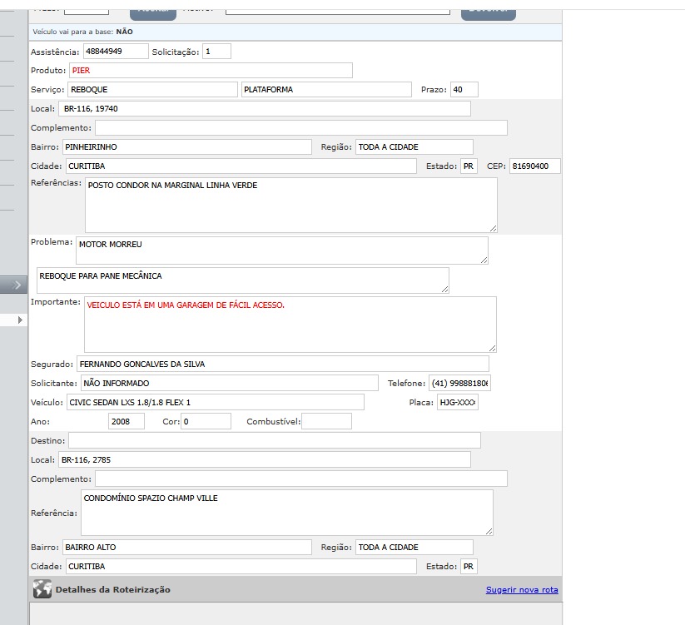Click the destination Complemento field
Image resolution: width=685 pixels, height=625 pixels.
301,479
